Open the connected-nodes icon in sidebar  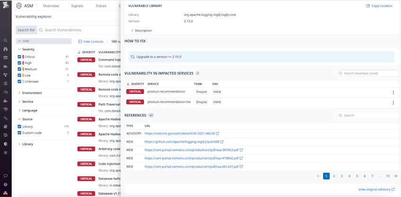[x=6, y=75]
